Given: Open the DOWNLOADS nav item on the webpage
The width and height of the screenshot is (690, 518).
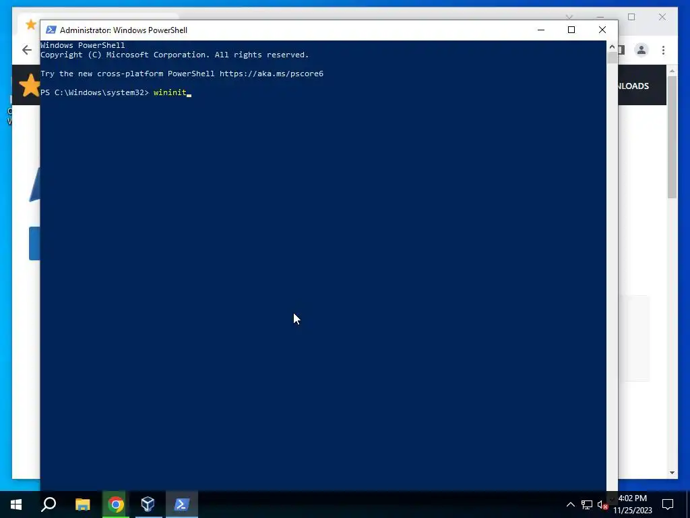Looking at the screenshot, I should (633, 86).
